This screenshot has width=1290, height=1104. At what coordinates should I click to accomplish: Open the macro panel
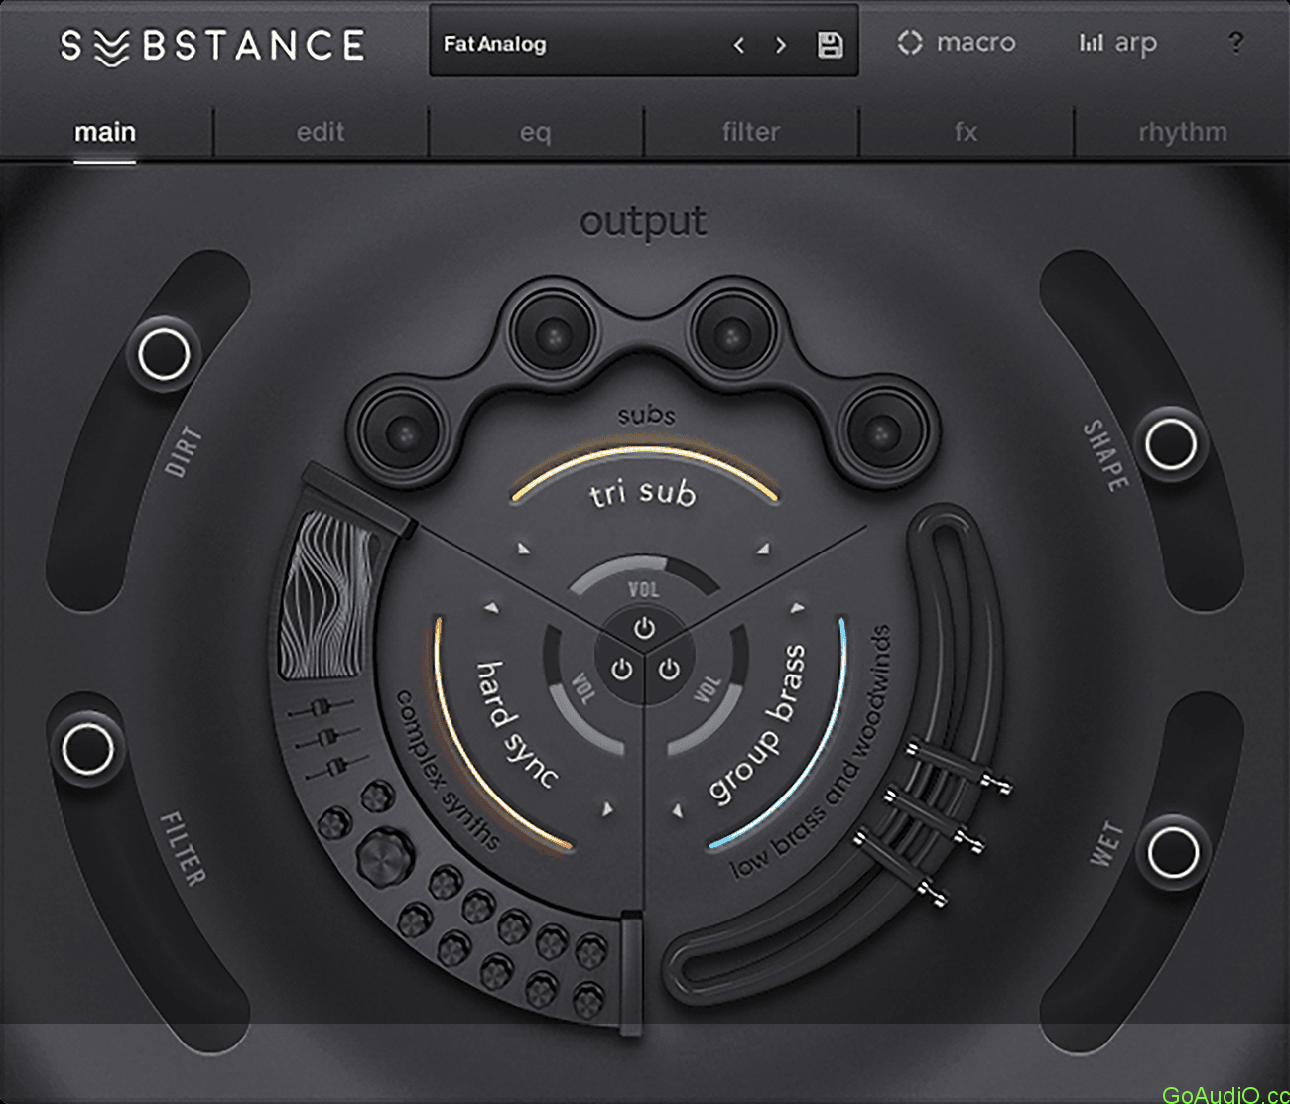956,43
